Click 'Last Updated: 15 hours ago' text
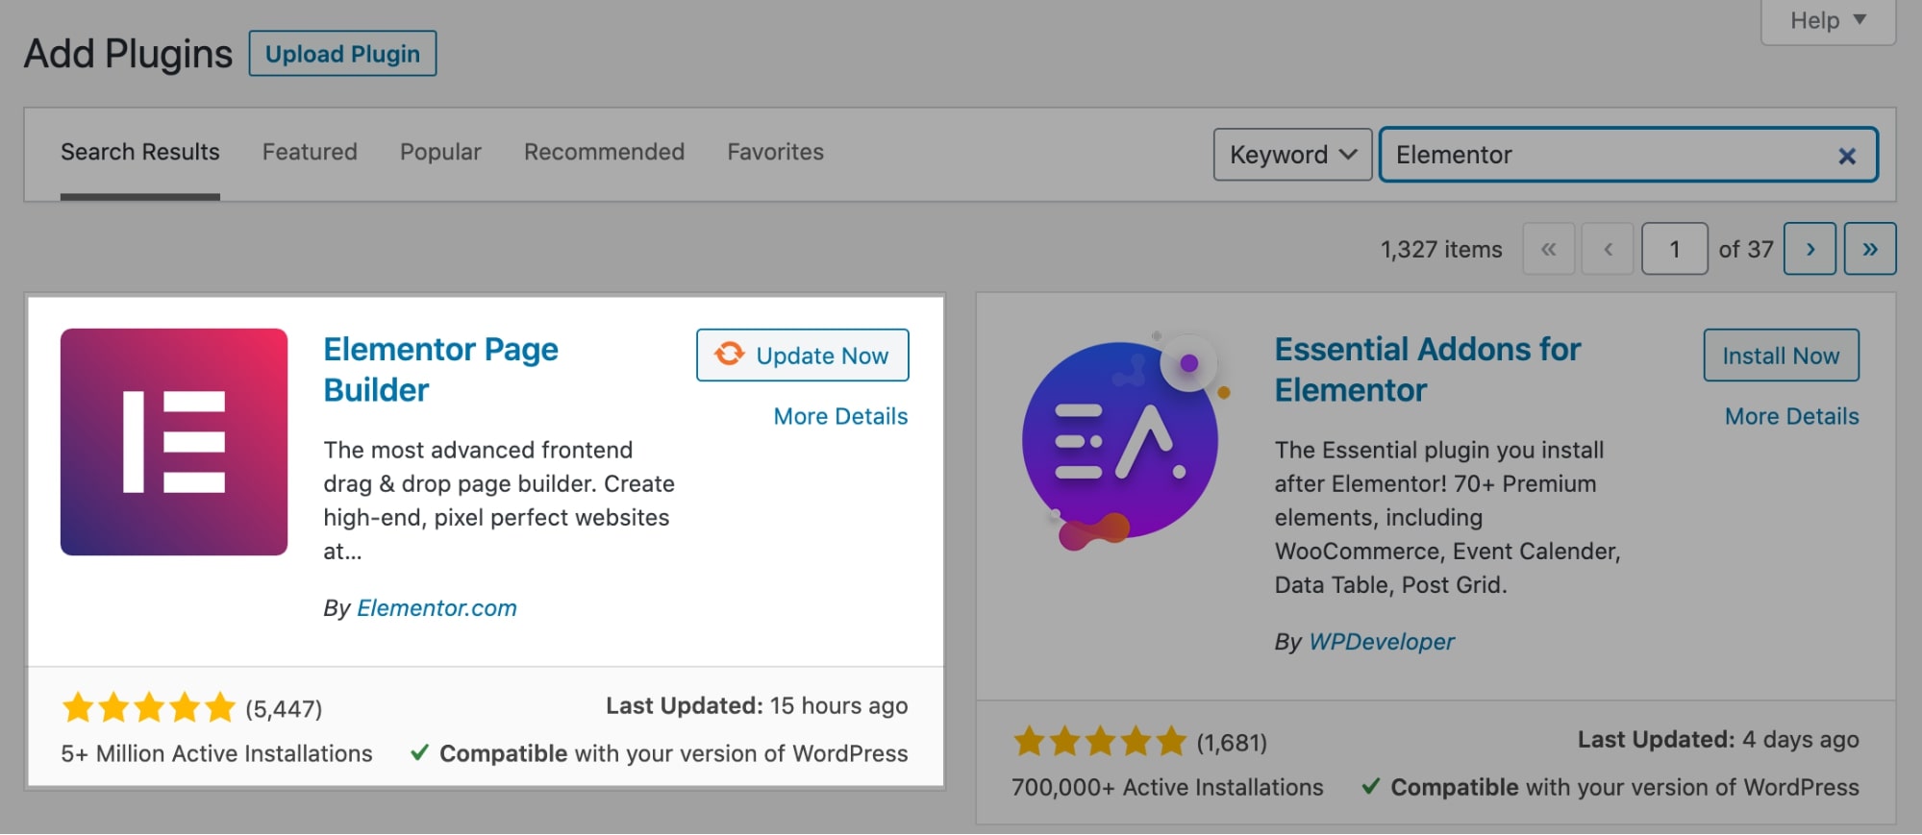This screenshot has height=835, width=1922. [x=757, y=705]
